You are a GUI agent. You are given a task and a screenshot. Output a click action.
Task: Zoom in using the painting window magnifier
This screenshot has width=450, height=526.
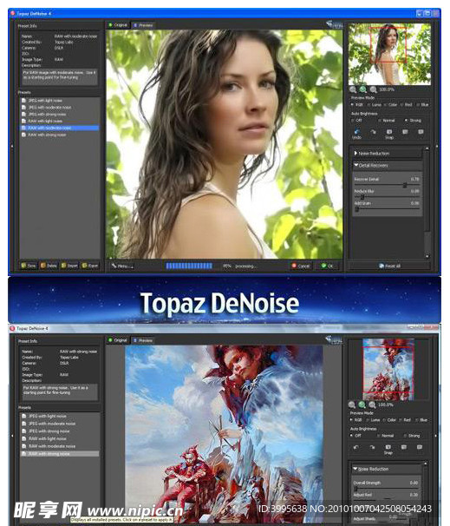coord(372,404)
